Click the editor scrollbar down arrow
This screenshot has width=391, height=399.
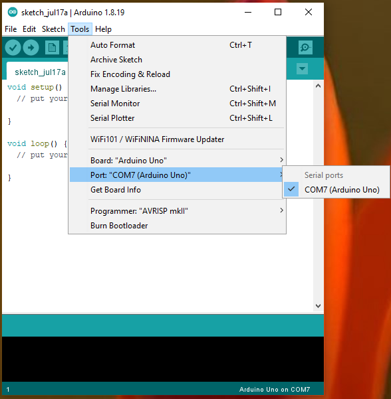pos(318,305)
